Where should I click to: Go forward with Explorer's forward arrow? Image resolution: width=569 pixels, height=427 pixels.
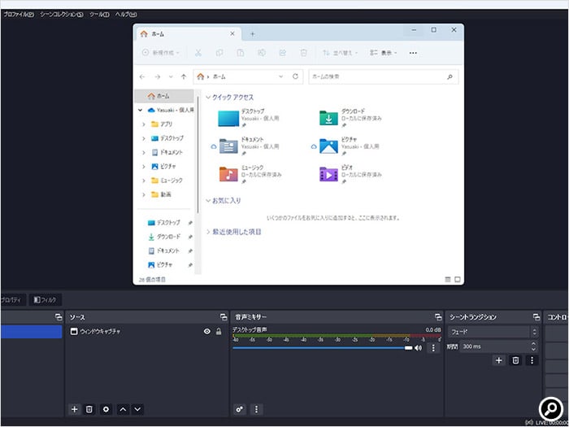click(x=158, y=76)
